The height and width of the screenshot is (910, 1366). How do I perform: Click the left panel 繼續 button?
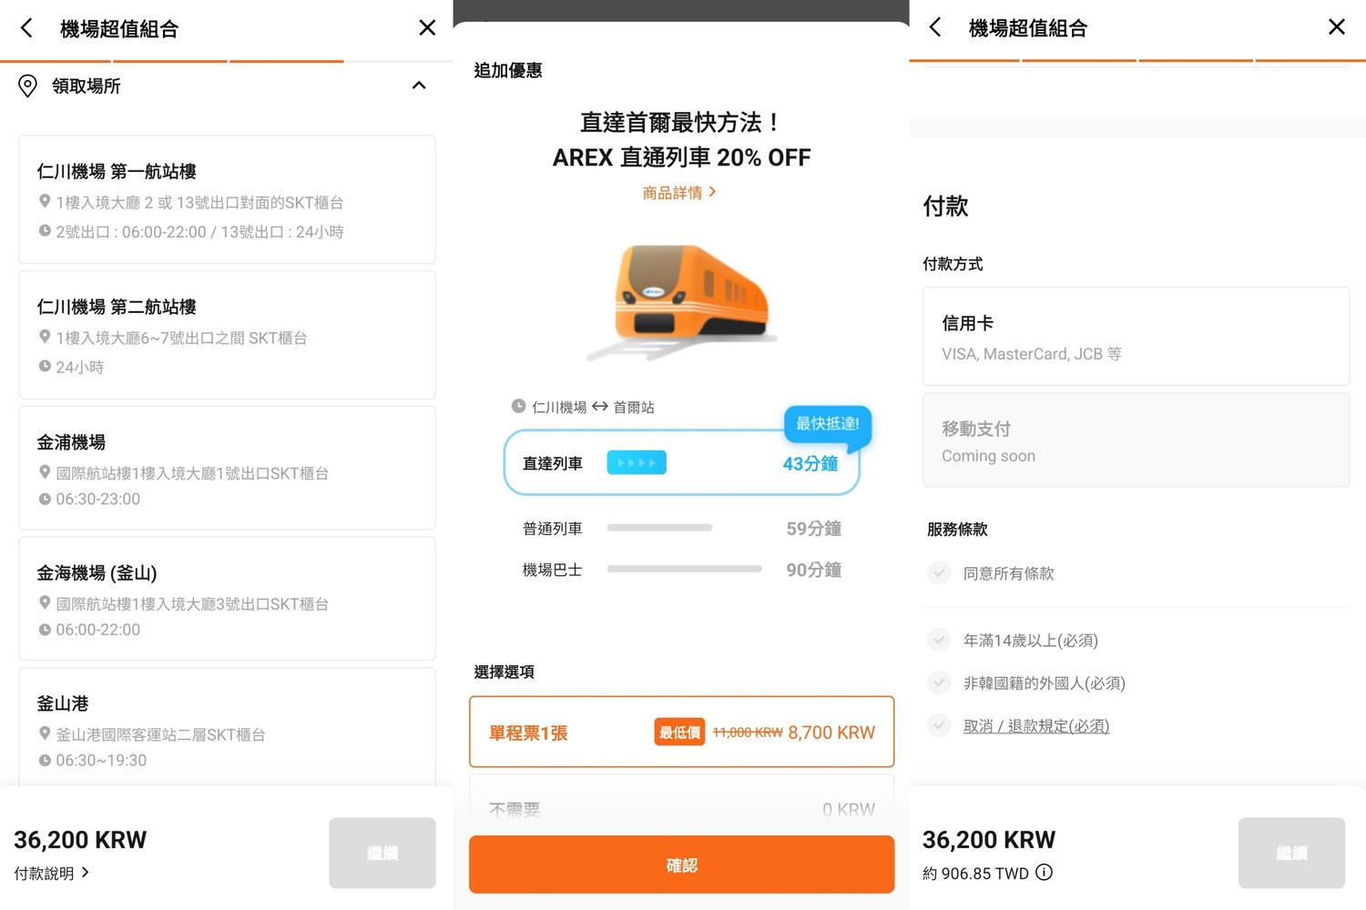click(382, 853)
